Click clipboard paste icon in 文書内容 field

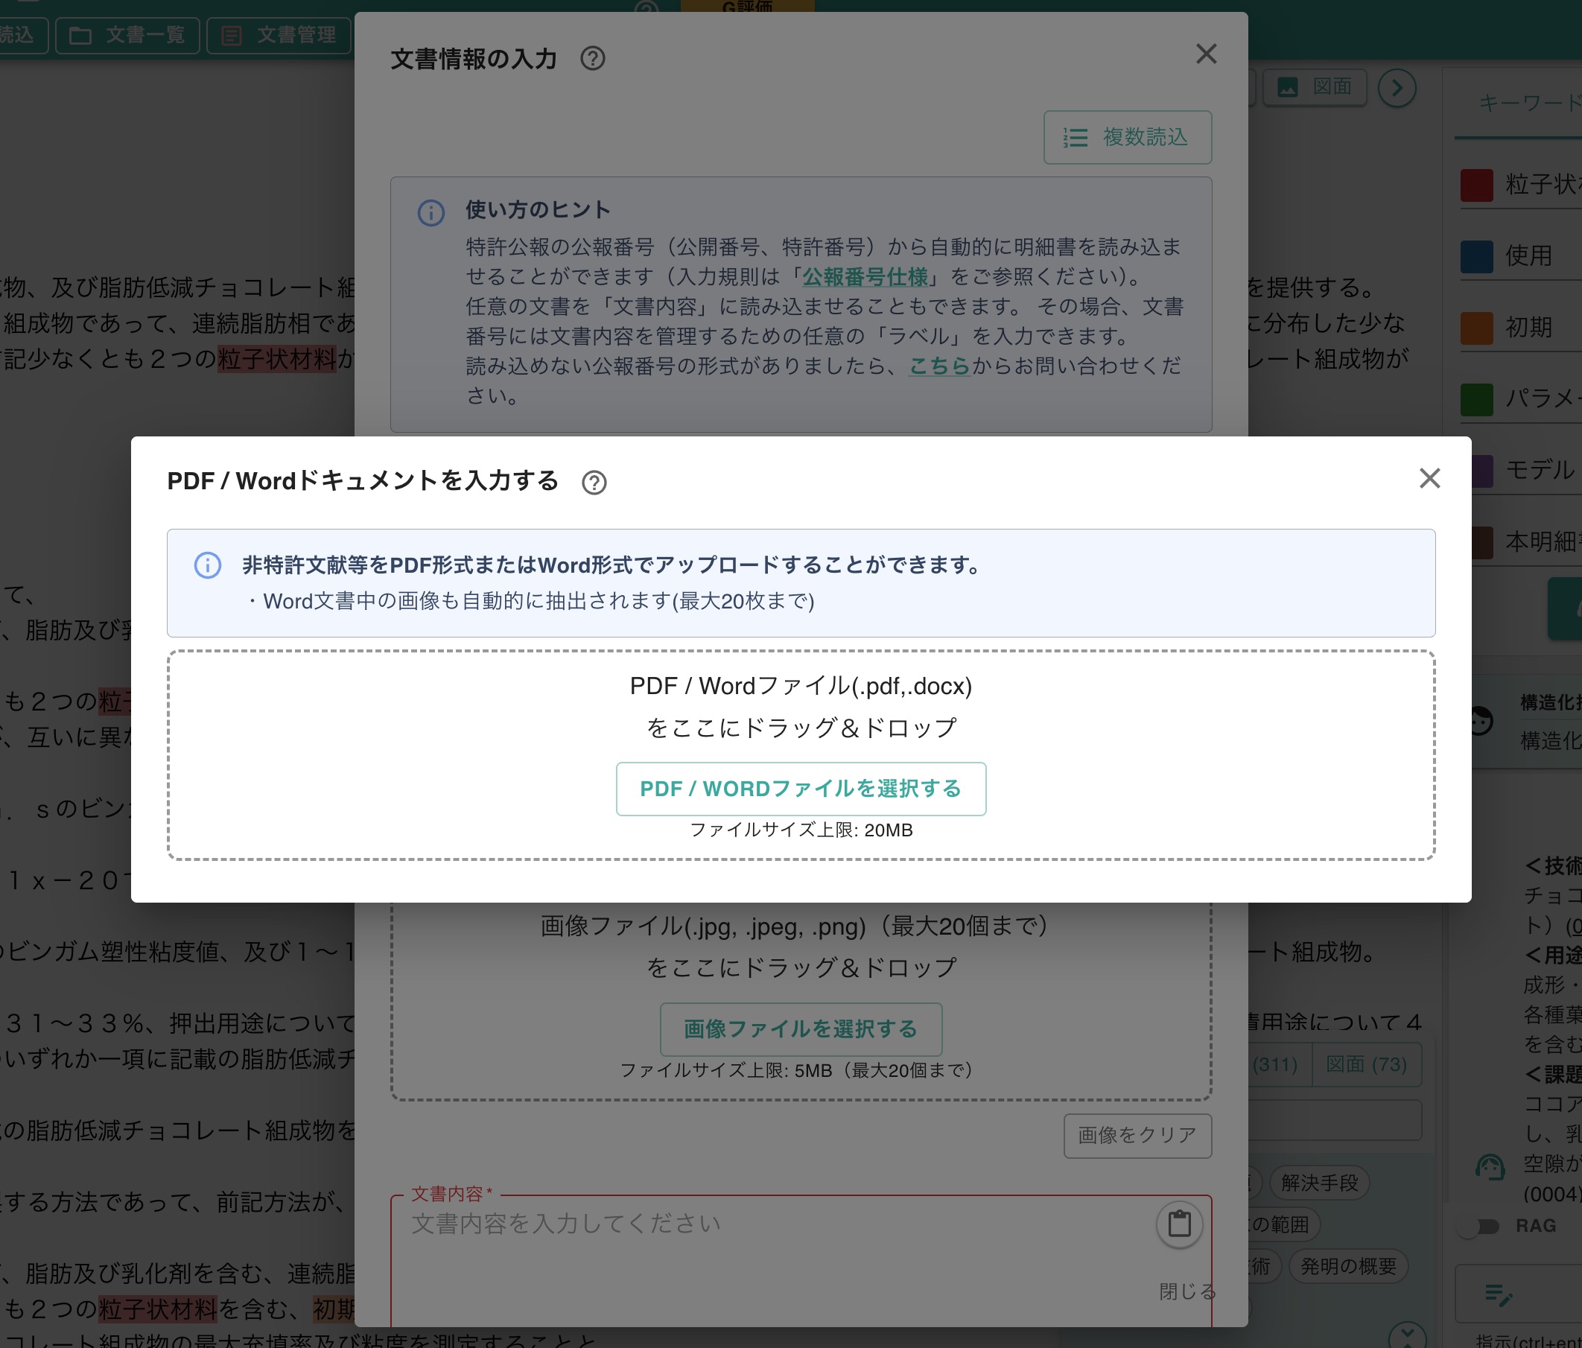(x=1179, y=1224)
